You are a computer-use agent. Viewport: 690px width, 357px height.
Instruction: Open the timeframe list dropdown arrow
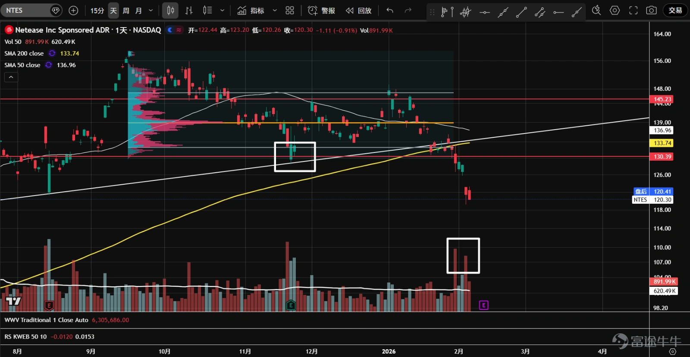[151, 10]
